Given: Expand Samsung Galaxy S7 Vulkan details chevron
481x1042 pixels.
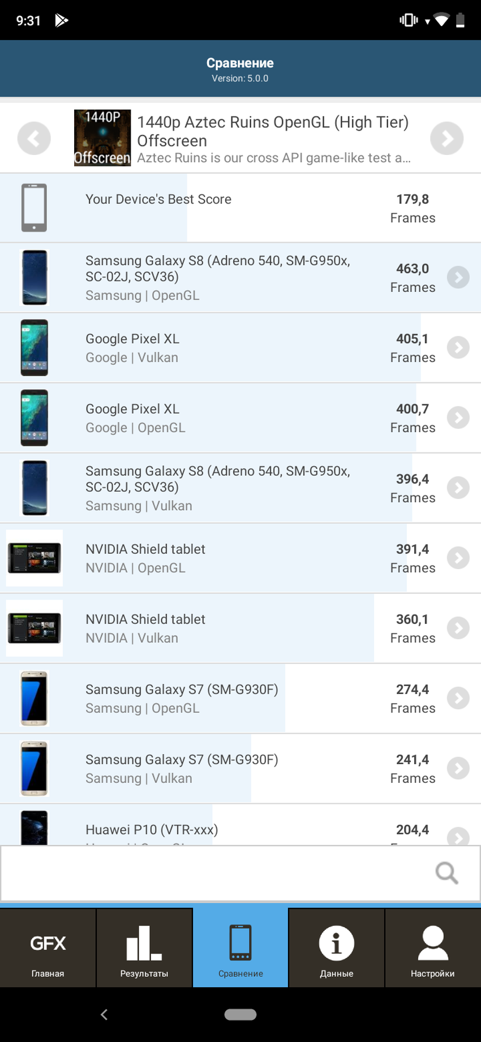Looking at the screenshot, I should pyautogui.click(x=458, y=768).
